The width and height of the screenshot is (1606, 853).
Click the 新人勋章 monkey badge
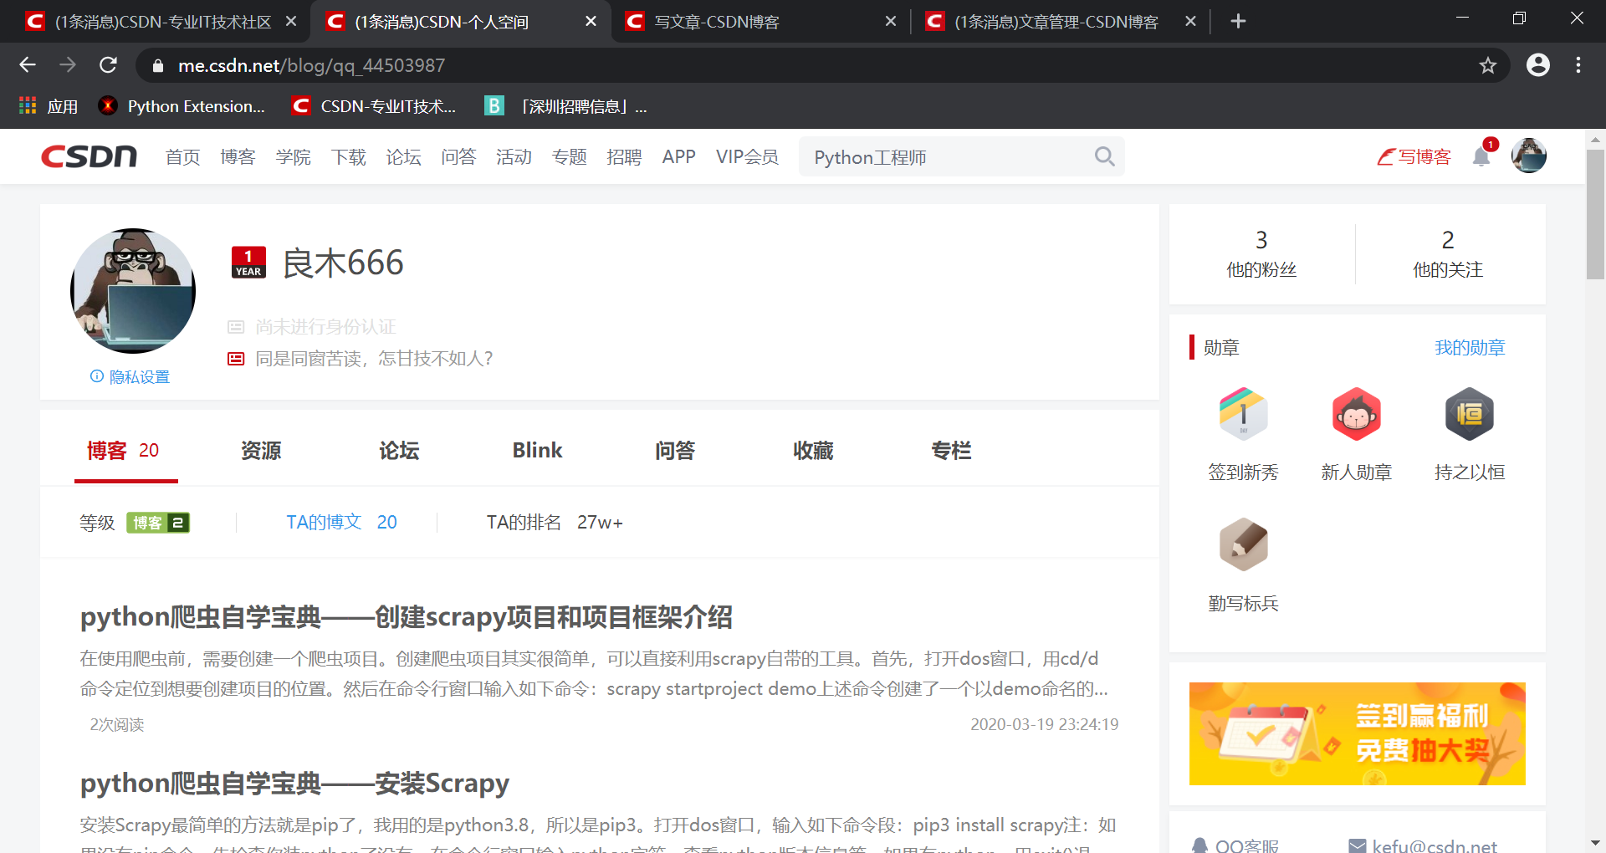(x=1356, y=414)
